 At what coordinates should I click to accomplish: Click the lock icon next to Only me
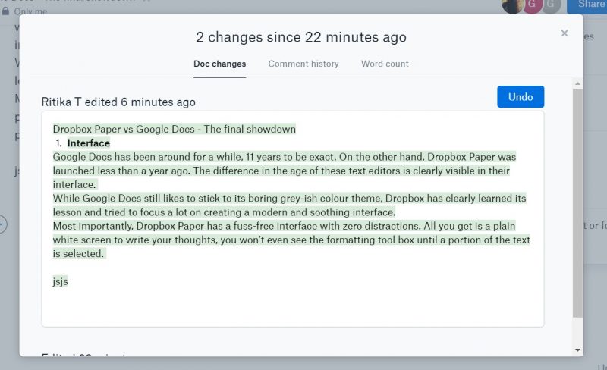tap(5, 11)
